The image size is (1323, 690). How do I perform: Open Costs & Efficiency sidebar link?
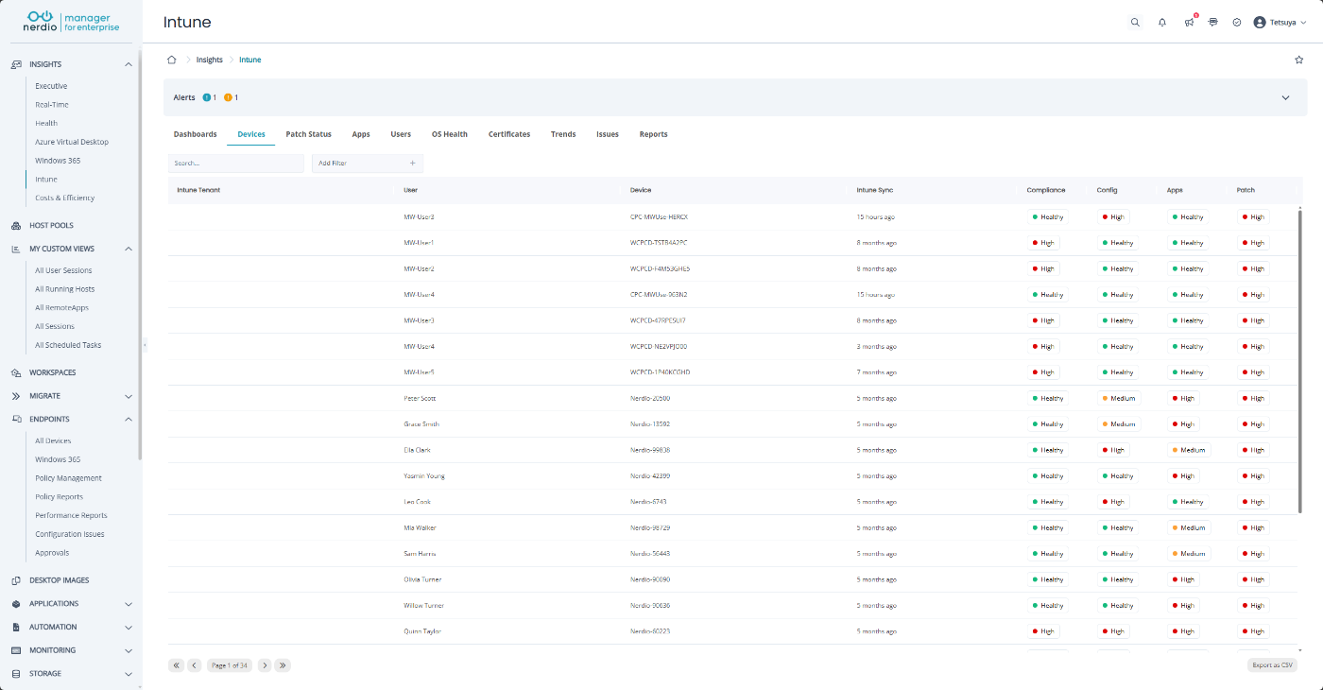point(65,198)
